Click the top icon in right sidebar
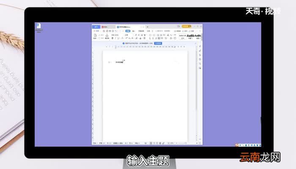 click(x=200, y=46)
